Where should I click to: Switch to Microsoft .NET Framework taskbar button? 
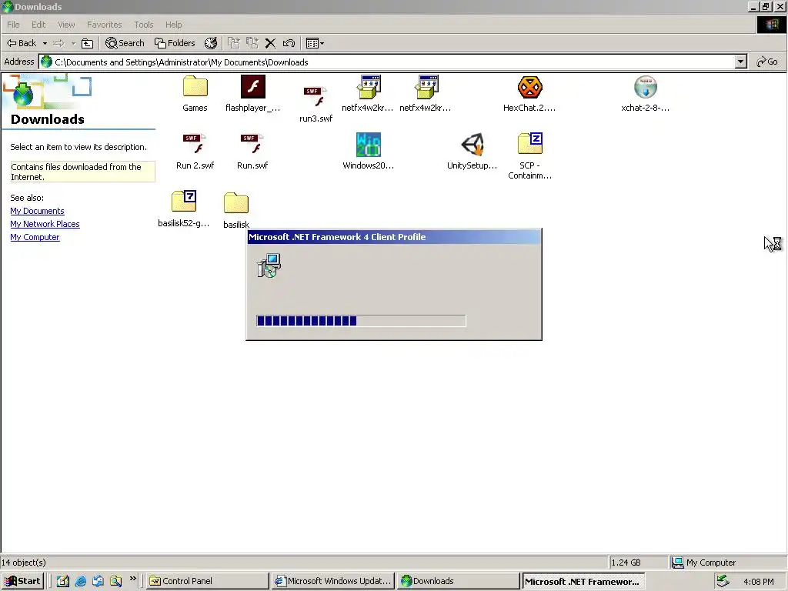point(583,582)
